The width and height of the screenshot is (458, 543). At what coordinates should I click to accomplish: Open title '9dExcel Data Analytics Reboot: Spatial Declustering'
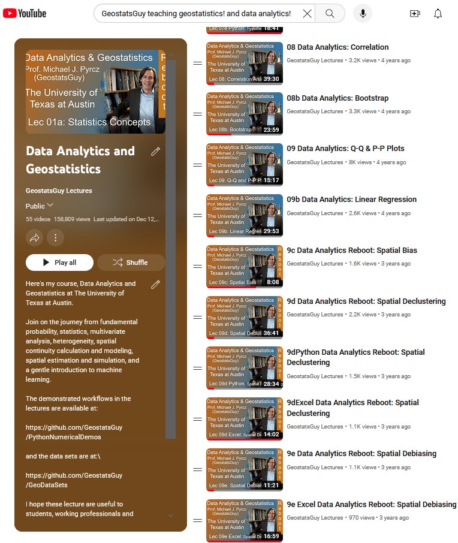pos(352,408)
